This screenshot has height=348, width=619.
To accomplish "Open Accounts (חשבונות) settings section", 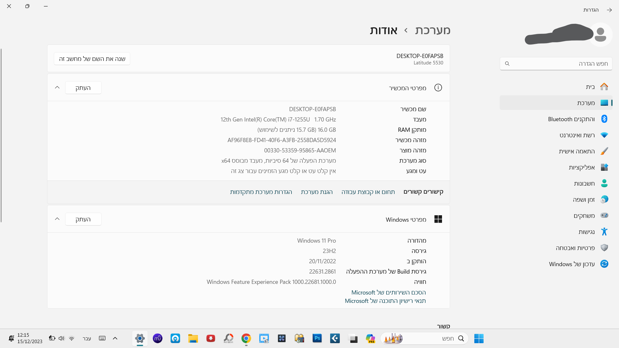I will [x=584, y=184].
